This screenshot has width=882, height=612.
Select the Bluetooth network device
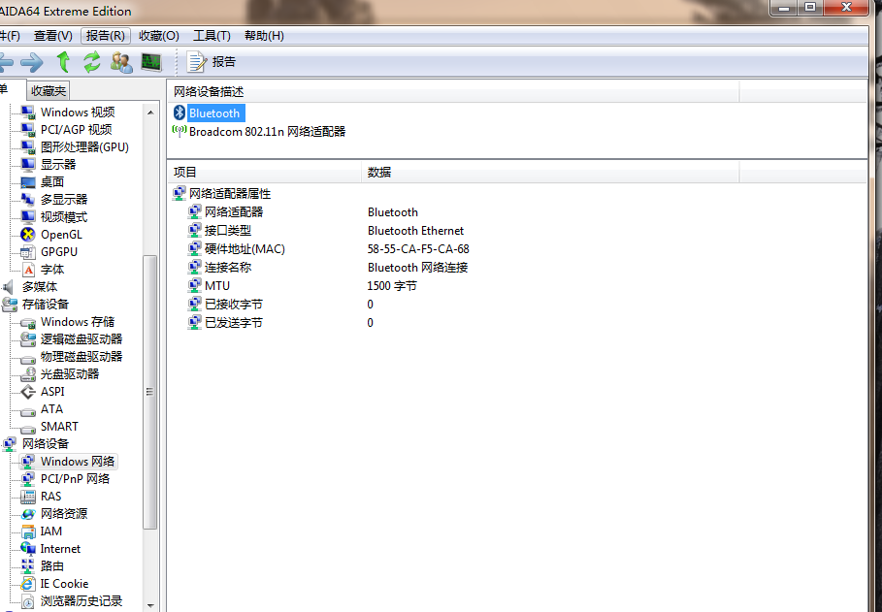pos(214,113)
